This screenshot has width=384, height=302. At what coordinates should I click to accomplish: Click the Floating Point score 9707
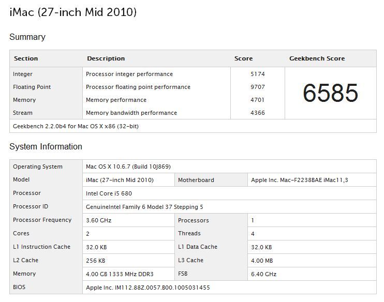click(257, 87)
